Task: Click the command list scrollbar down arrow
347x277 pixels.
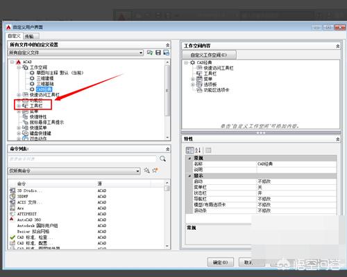Action: click(x=167, y=246)
